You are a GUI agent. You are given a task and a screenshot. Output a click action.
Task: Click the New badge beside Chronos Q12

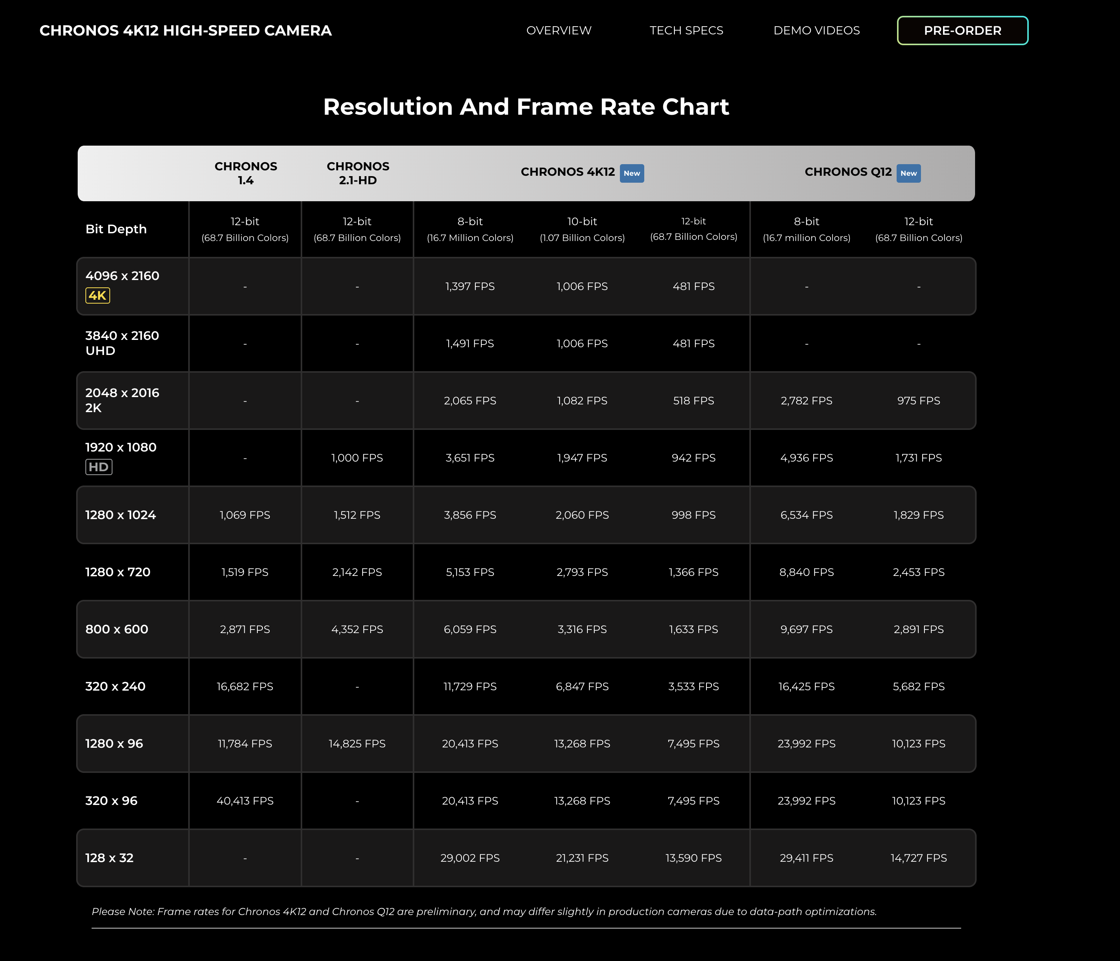point(908,173)
